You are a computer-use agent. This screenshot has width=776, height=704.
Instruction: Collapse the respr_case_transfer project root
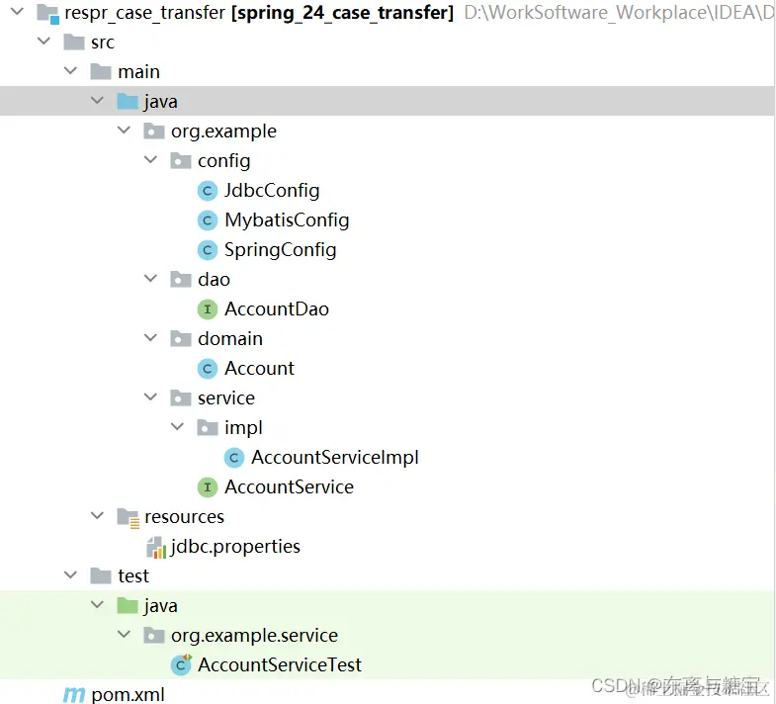click(x=18, y=11)
